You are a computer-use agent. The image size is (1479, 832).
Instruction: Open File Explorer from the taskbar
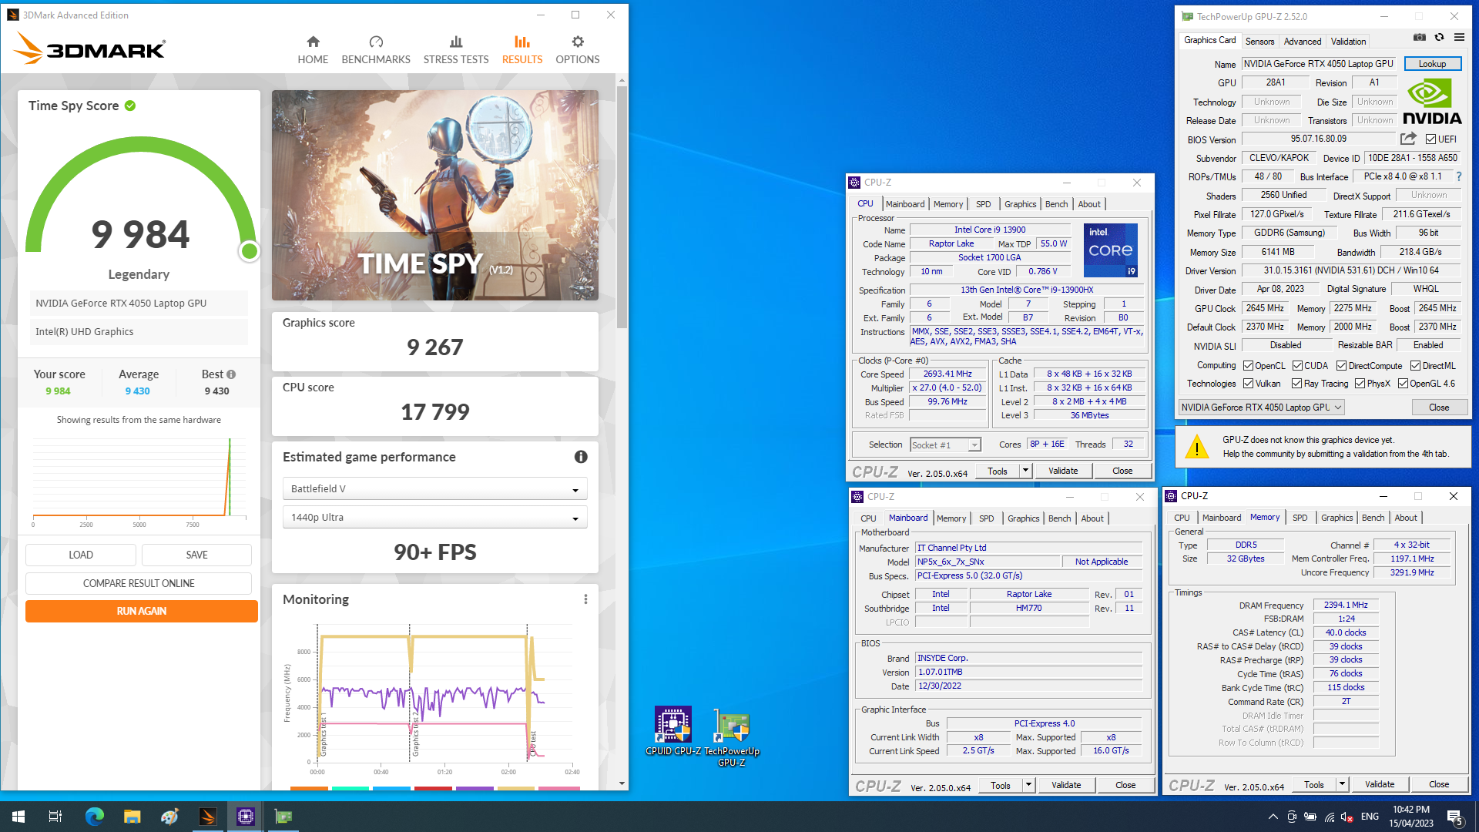[132, 817]
